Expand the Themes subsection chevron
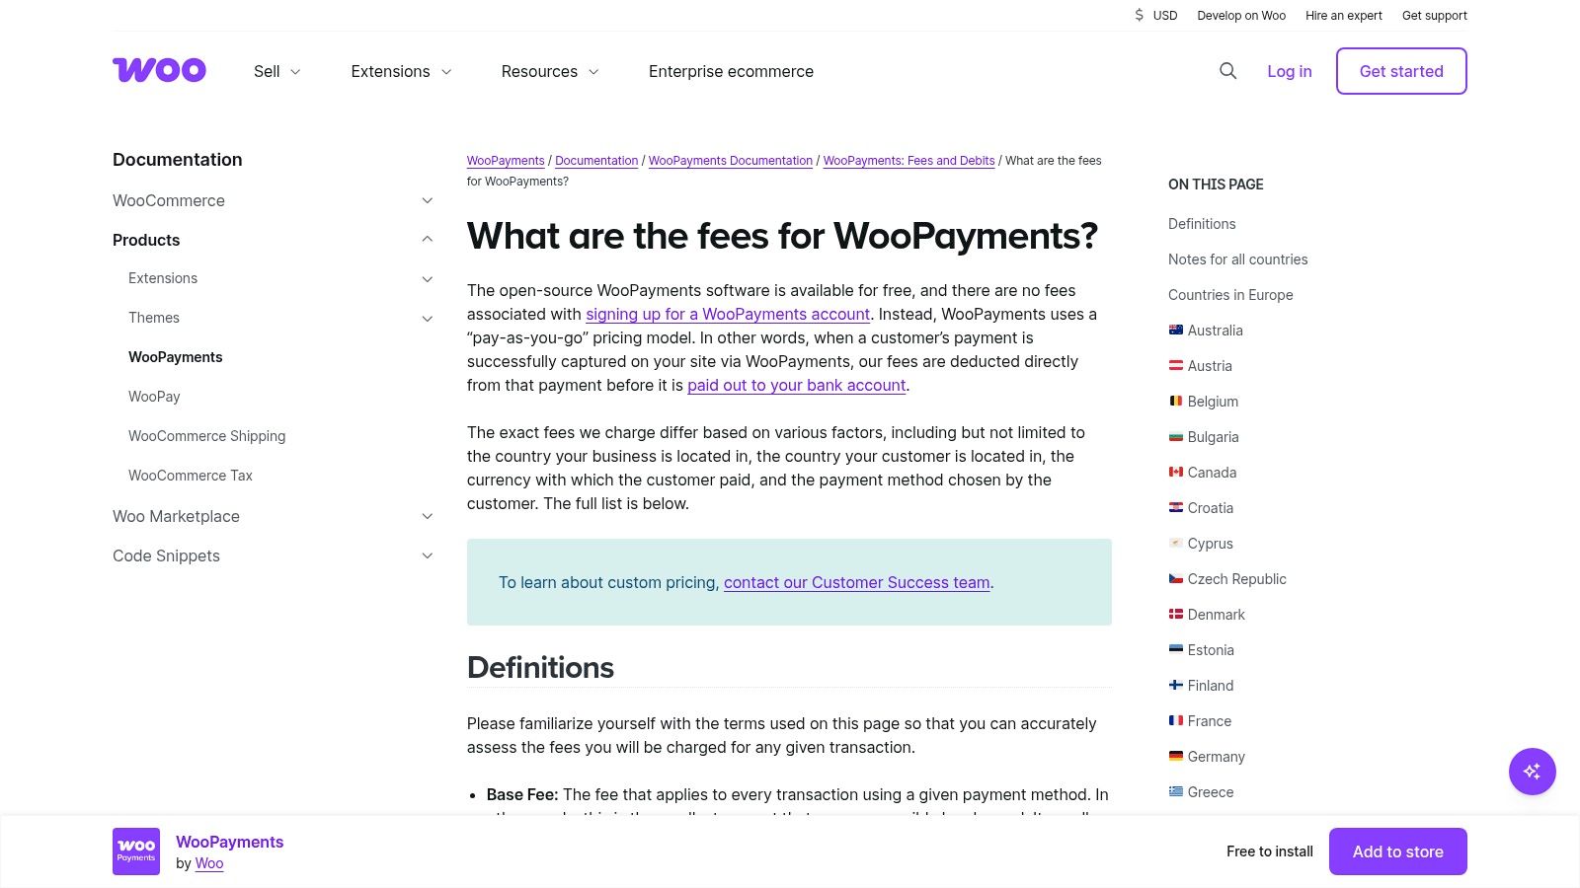The image size is (1580, 888). [428, 319]
